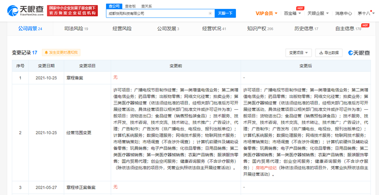
Task: Click the company name search input field
Action: (x=156, y=13)
